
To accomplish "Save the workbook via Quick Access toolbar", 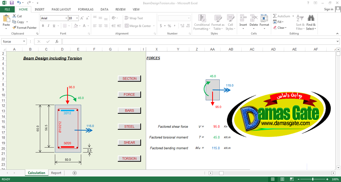I will pos(11,3).
